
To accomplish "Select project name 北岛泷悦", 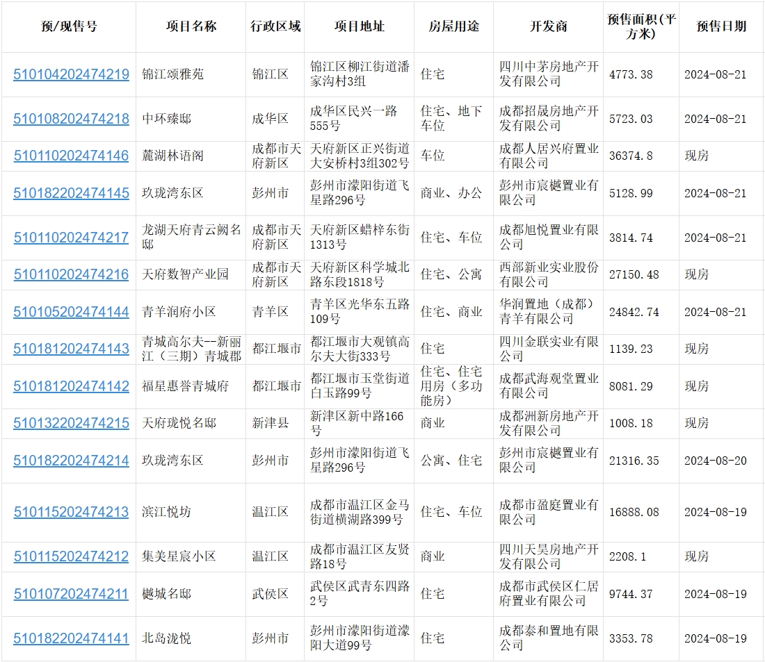I will tap(166, 638).
